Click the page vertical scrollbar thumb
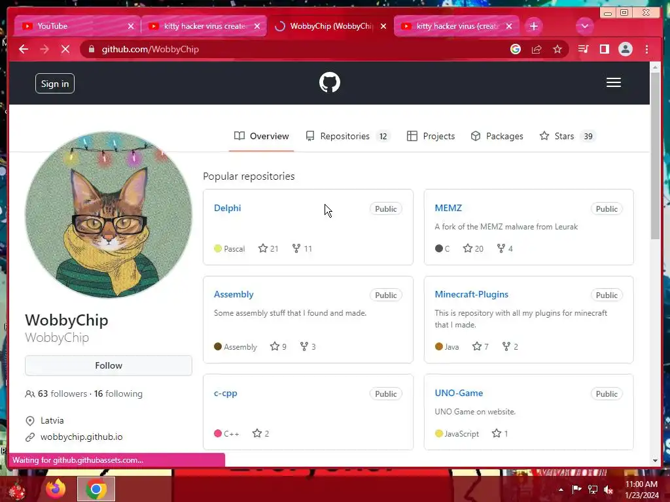 (654, 156)
